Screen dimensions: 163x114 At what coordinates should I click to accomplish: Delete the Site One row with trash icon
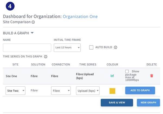pyautogui.click(x=152, y=76)
